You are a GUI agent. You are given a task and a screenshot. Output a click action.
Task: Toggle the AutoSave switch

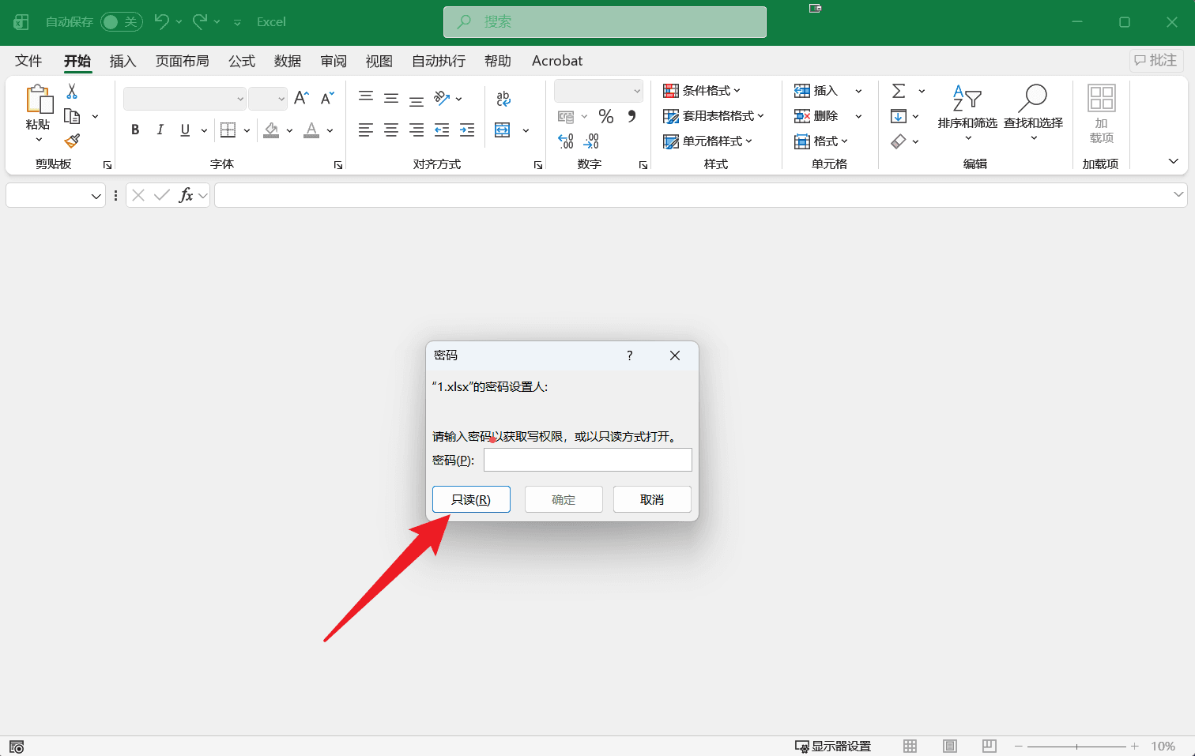(121, 22)
